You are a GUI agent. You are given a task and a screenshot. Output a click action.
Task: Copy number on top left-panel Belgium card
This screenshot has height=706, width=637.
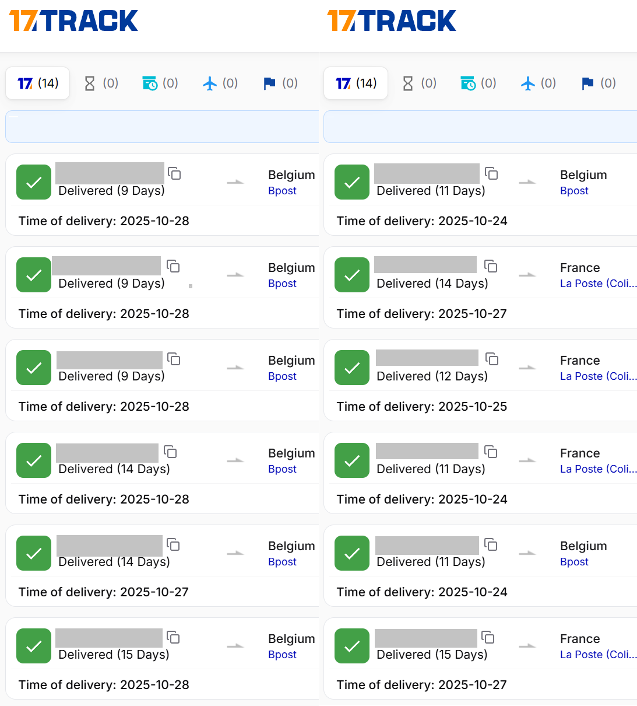click(174, 173)
